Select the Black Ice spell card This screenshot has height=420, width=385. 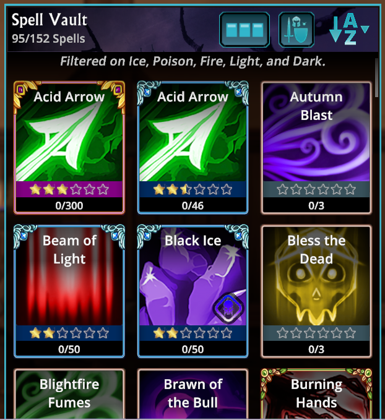(192, 291)
